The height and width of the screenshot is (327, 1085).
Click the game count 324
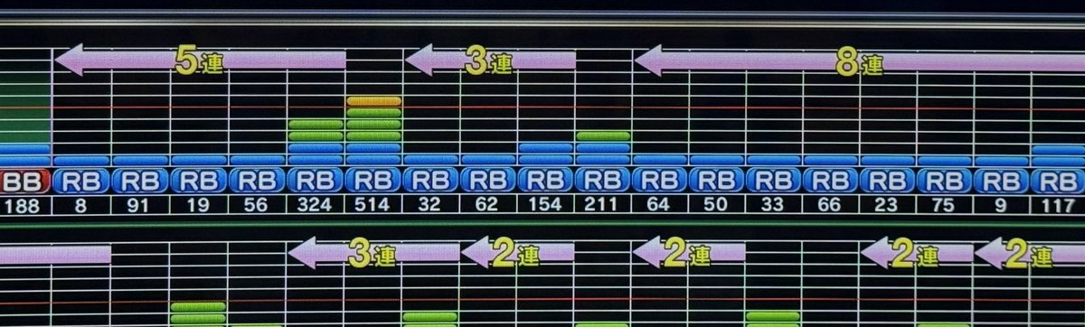coord(315,206)
